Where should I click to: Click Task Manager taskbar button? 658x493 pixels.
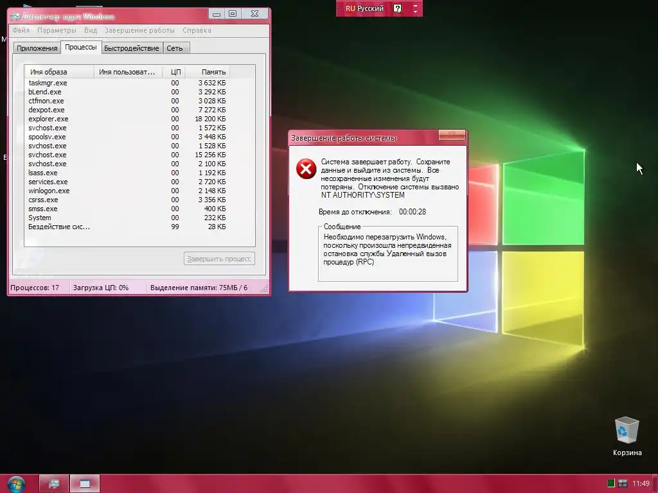point(54,484)
